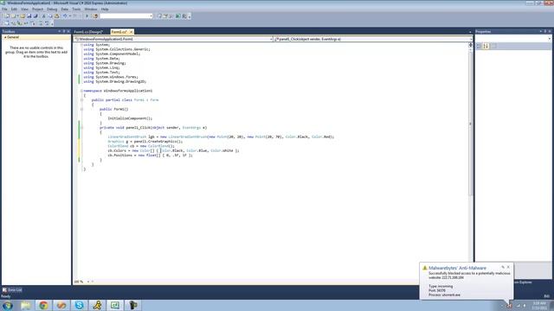Toggle auto-hide pin on Toolbox panel

[63, 31]
